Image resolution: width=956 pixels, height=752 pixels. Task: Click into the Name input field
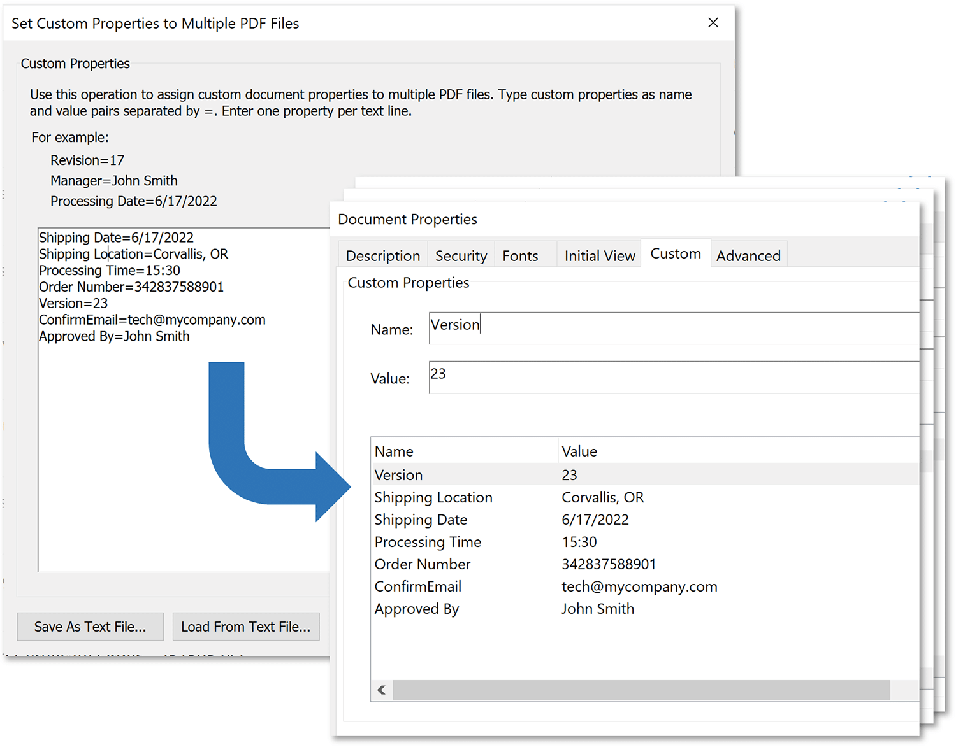point(669,328)
